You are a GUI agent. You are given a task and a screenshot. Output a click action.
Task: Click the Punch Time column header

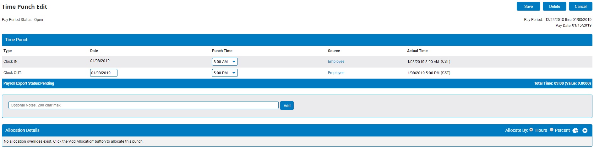222,51
